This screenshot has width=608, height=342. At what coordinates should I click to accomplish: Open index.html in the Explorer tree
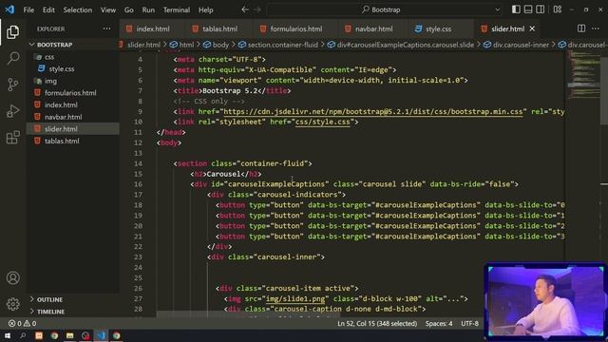pos(61,105)
